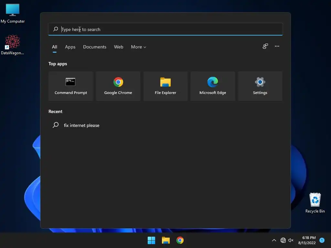Open Settings tile in Top apps

tap(260, 86)
